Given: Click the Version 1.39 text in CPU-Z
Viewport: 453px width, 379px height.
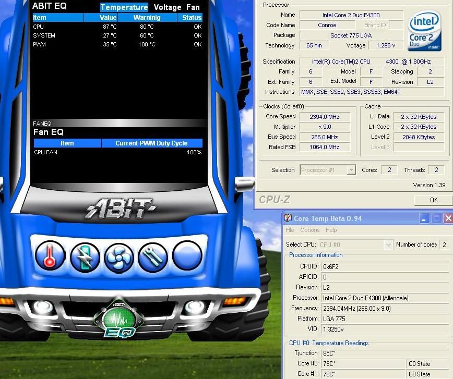Looking at the screenshot, I should pos(429,185).
